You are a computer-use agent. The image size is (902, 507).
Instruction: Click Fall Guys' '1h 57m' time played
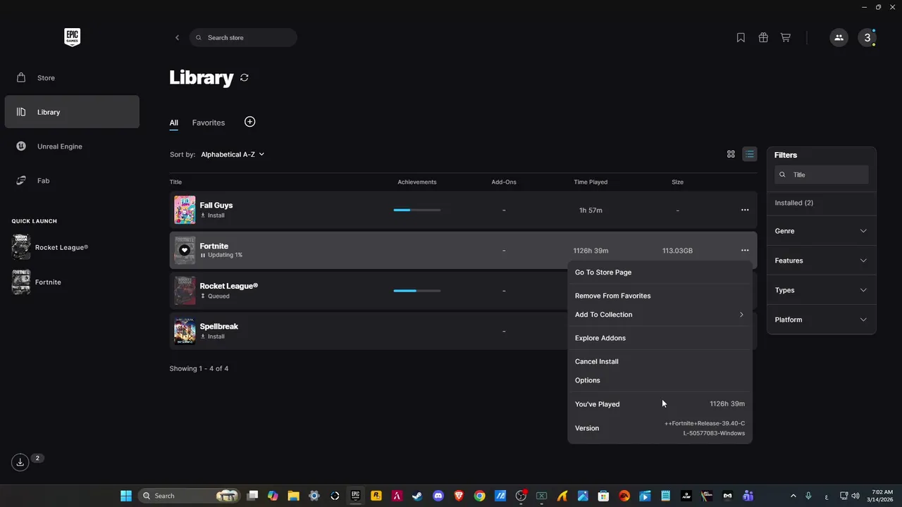point(591,211)
